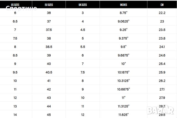
Task: Select the 10.1875" inches cell
Action: click(123, 72)
